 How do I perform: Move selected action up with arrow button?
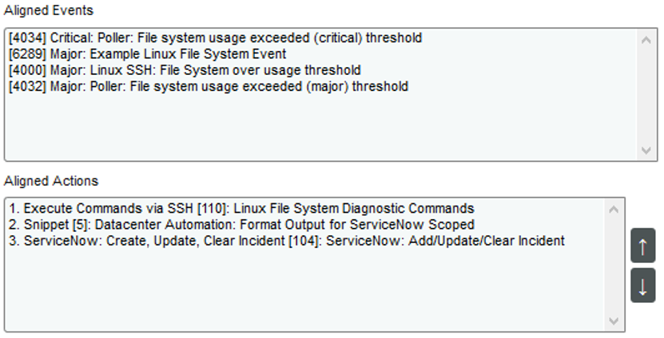tap(642, 246)
